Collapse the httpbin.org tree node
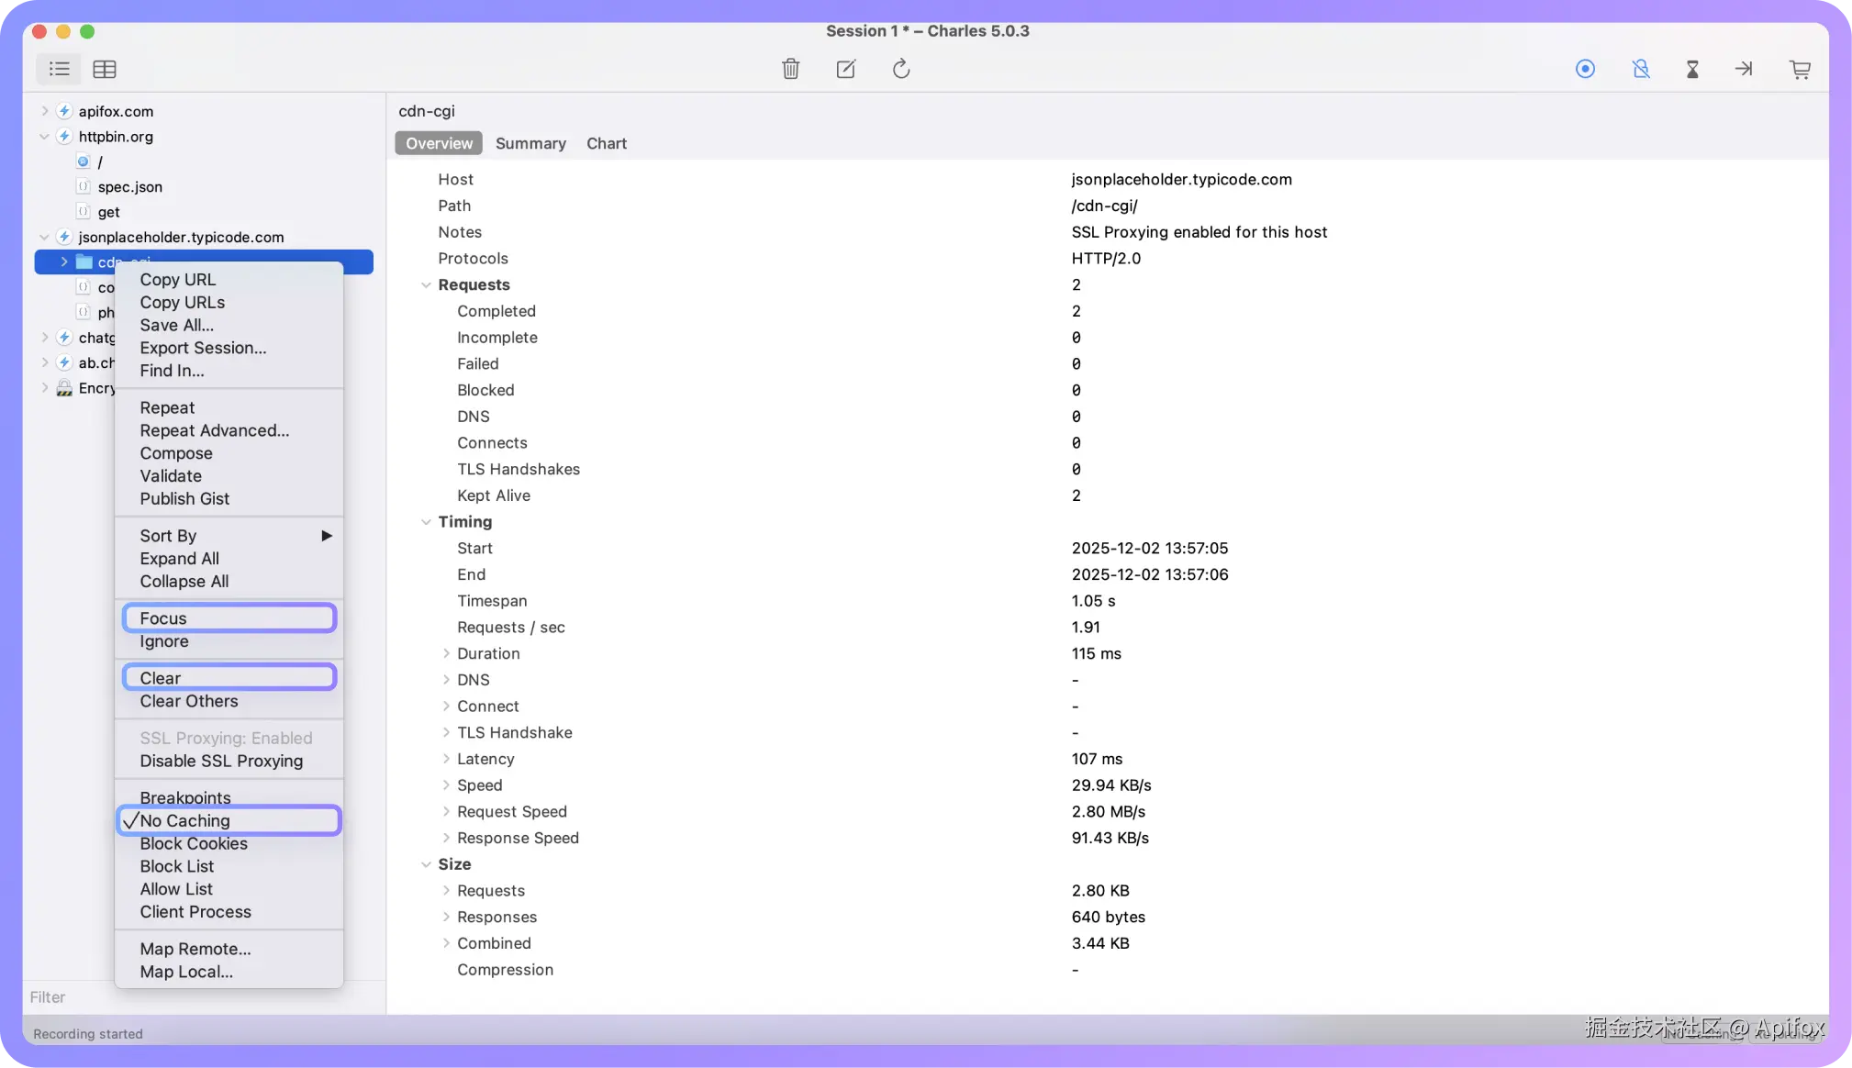This screenshot has width=1852, height=1068. [44, 137]
